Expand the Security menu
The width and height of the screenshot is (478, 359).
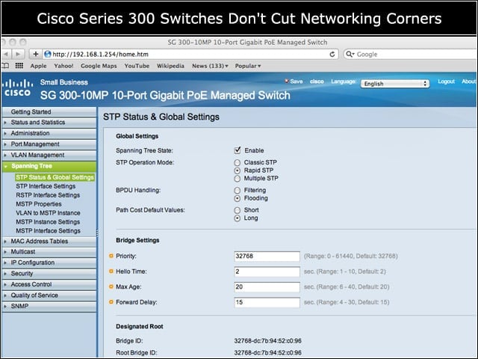click(x=49, y=274)
